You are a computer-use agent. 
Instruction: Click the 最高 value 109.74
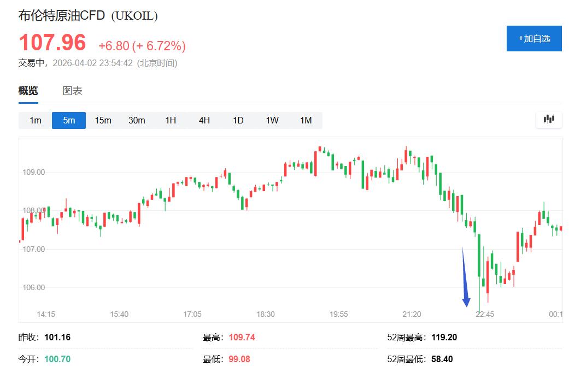[240, 338]
